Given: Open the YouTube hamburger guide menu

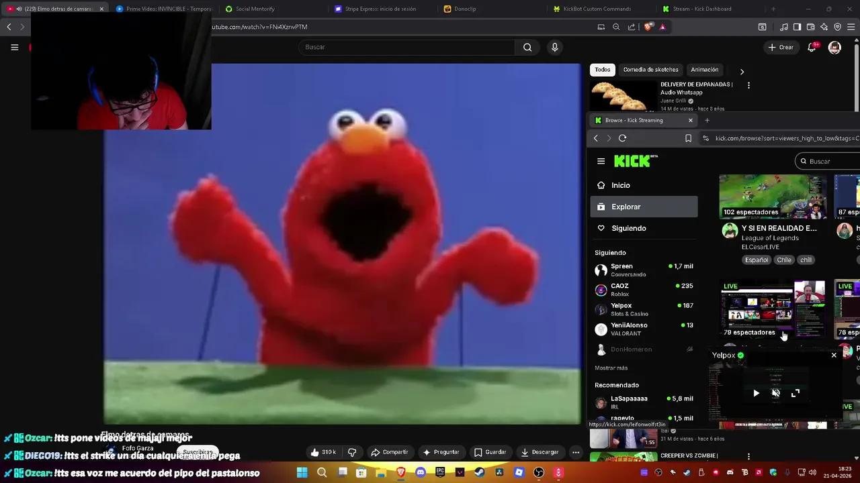Looking at the screenshot, I should (x=14, y=47).
